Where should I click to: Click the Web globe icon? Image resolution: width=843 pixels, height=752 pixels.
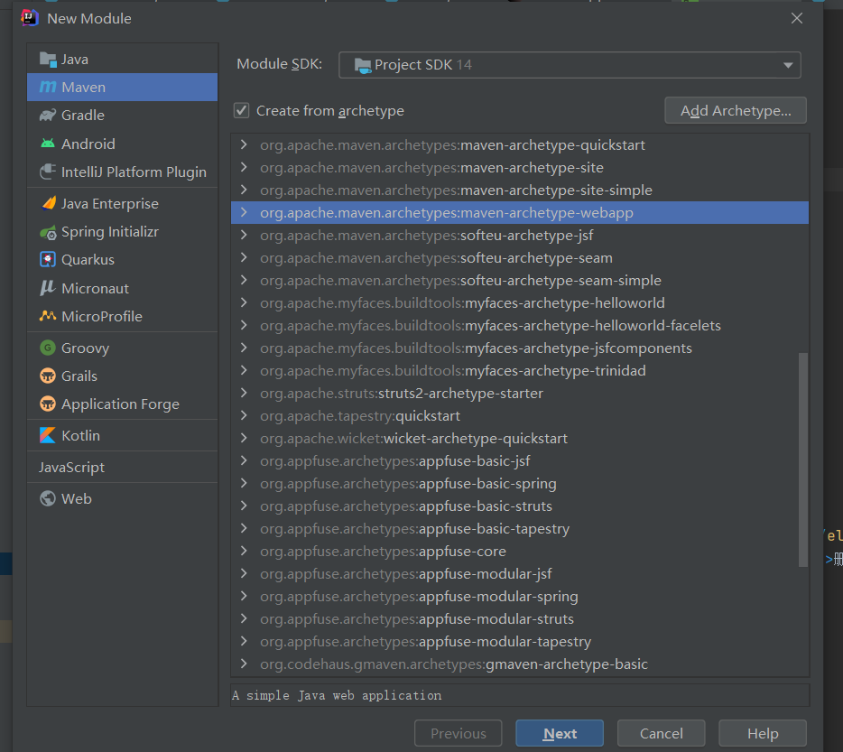click(48, 498)
